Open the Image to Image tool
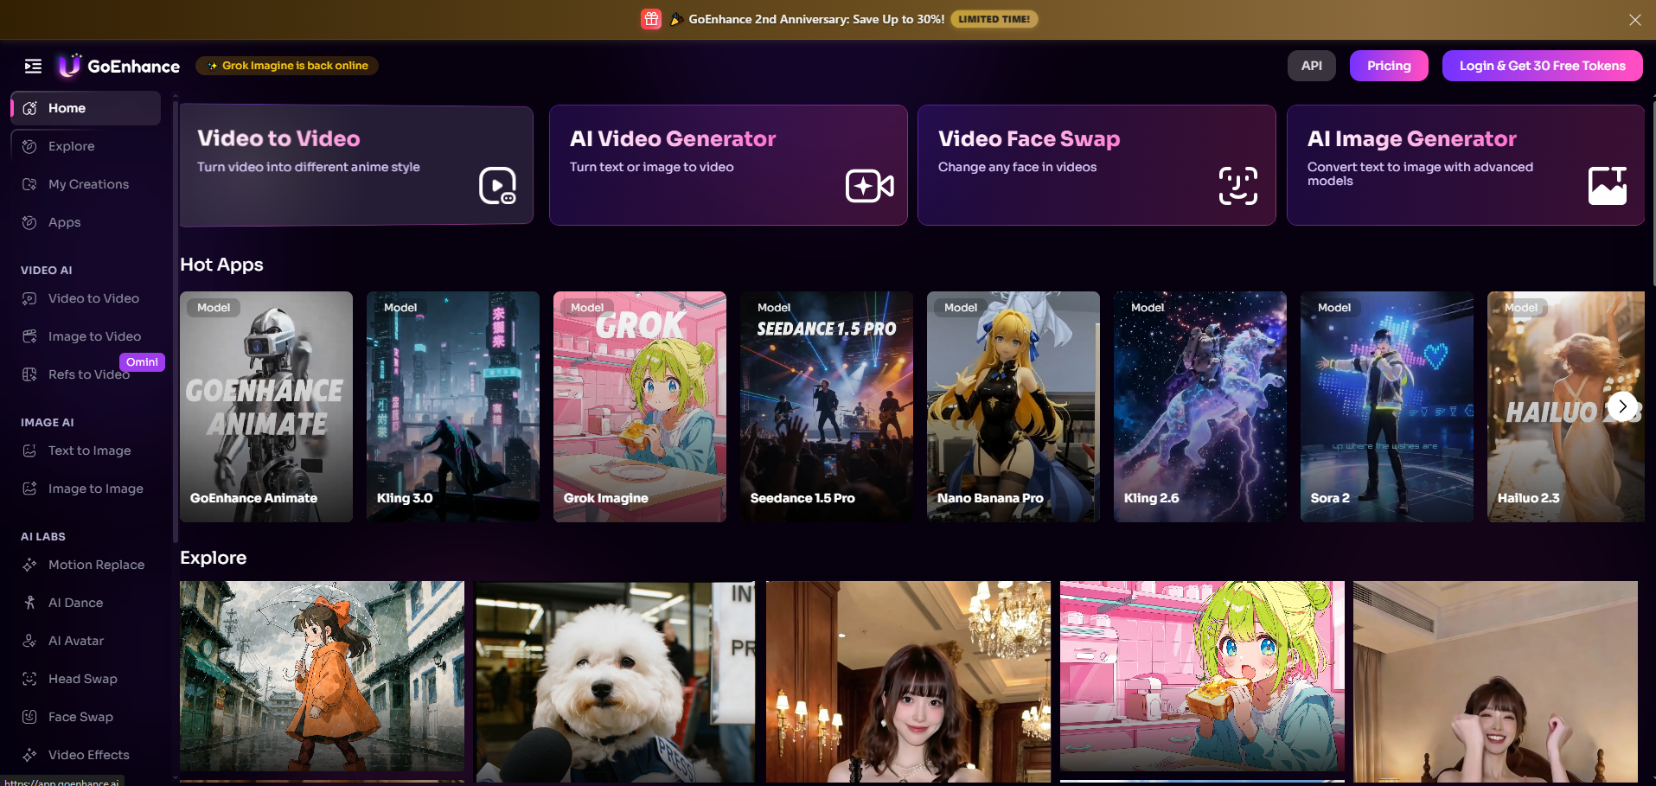 tap(95, 488)
